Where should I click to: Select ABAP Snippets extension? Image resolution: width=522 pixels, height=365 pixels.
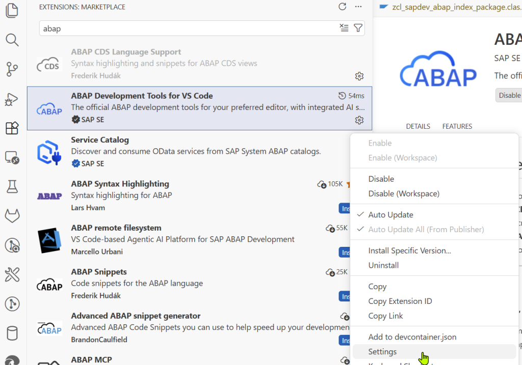pyautogui.click(x=189, y=284)
